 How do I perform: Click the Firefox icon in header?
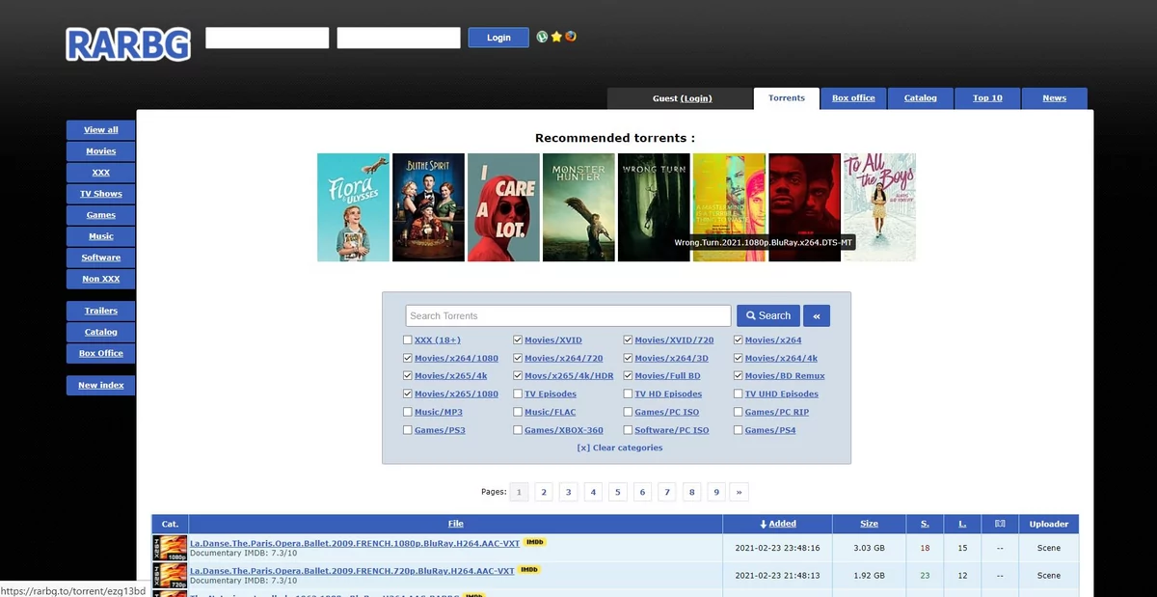pyautogui.click(x=571, y=37)
